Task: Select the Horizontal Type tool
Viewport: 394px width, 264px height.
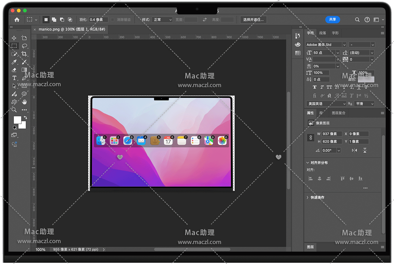Action: (x=14, y=78)
